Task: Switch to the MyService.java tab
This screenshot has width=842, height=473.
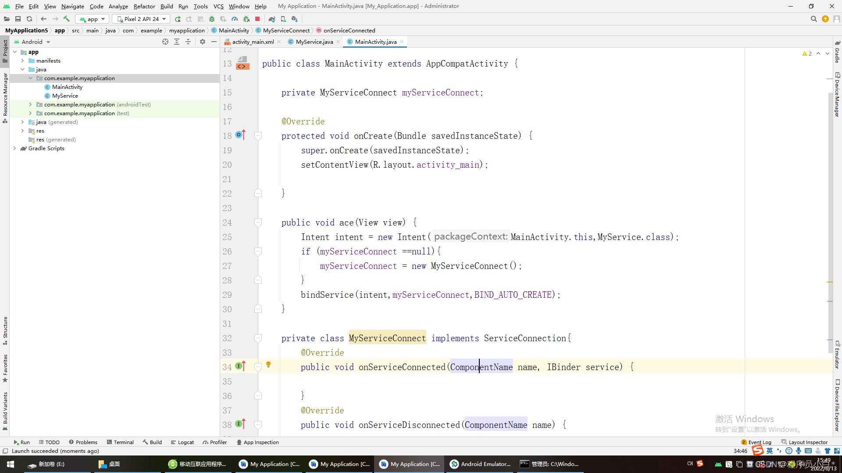Action: click(x=314, y=42)
